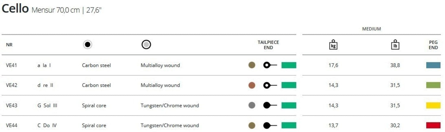Select the yellow peg end swatch for VE43
445x132 pixels.
[x=433, y=105]
